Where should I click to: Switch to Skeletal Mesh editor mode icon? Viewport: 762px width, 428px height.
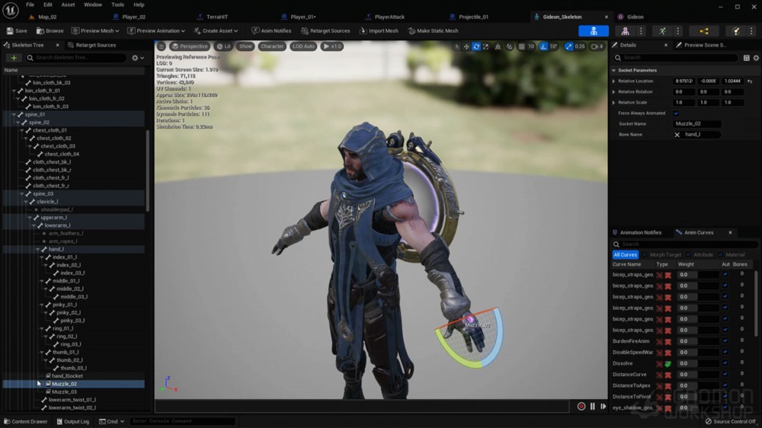625,31
